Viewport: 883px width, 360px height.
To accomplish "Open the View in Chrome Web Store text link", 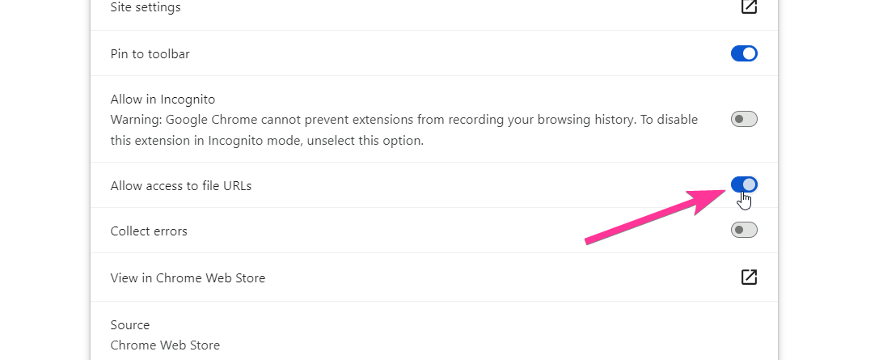I will tap(188, 277).
